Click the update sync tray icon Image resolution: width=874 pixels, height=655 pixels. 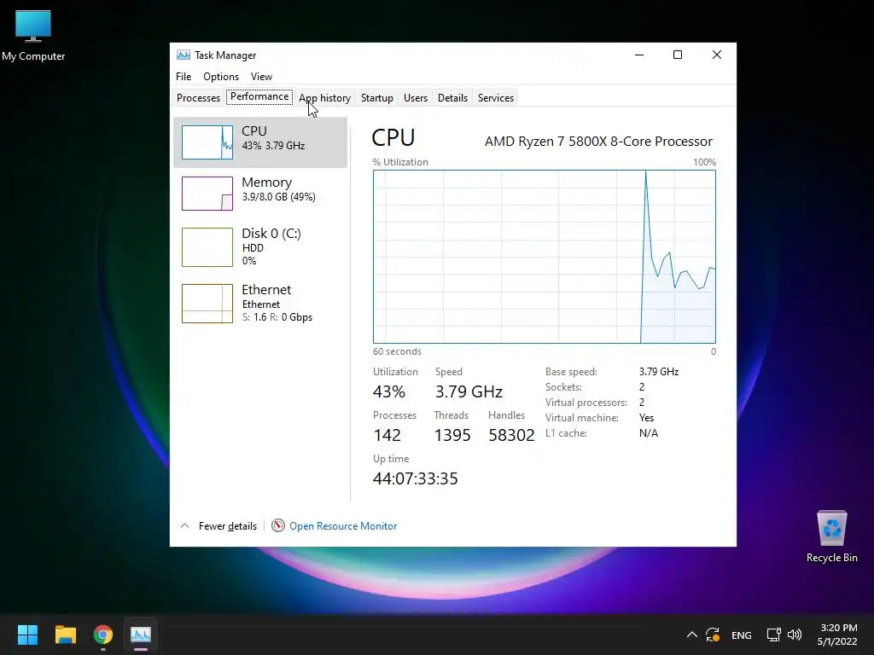(x=713, y=635)
